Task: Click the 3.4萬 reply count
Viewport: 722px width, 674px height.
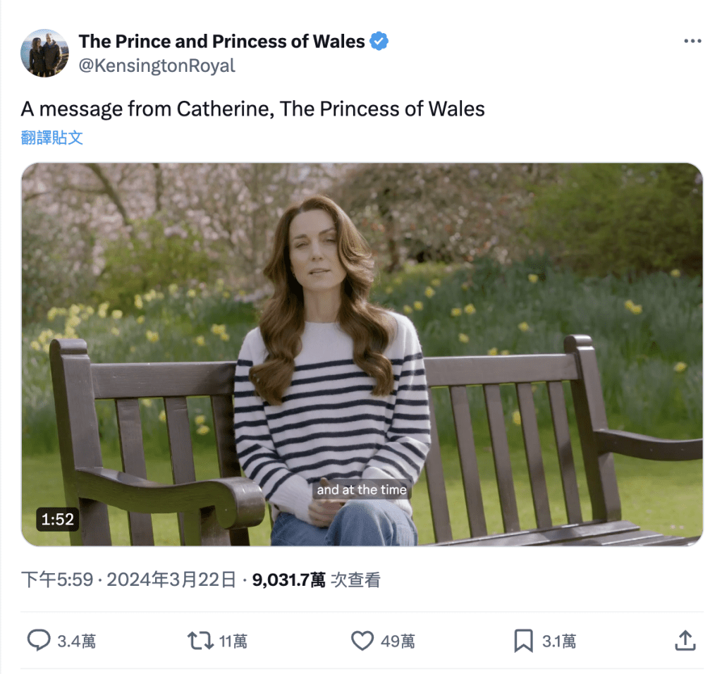Action: tap(76, 641)
